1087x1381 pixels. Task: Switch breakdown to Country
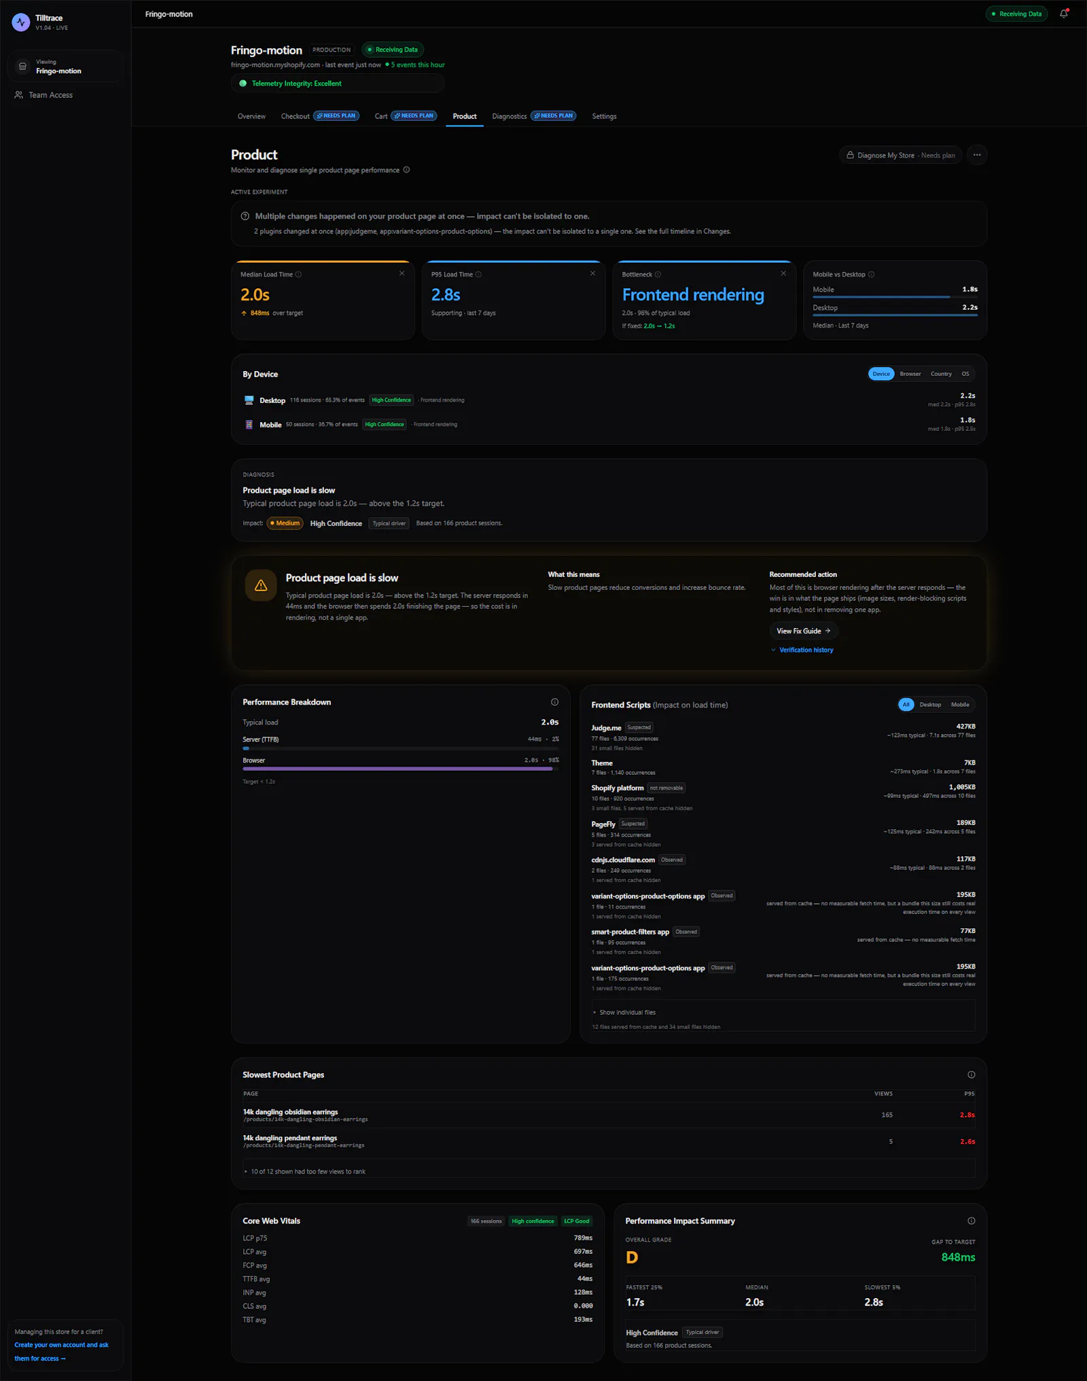[941, 374]
